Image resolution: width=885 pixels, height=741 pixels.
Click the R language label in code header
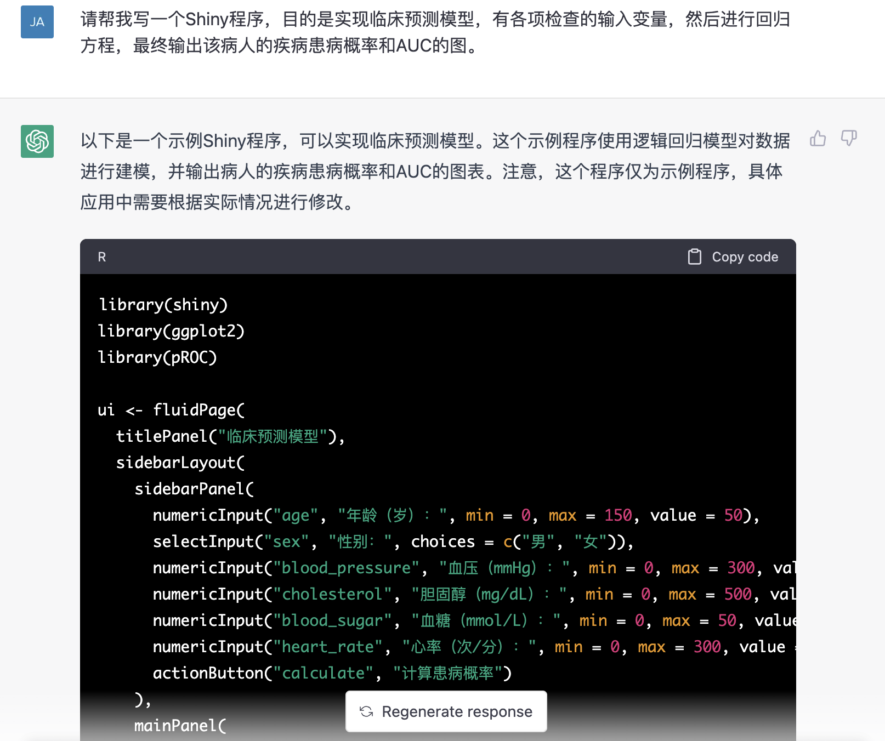point(102,257)
